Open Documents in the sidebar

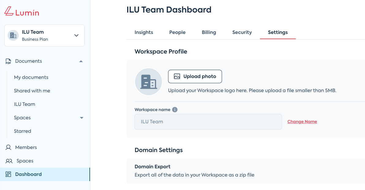28,61
